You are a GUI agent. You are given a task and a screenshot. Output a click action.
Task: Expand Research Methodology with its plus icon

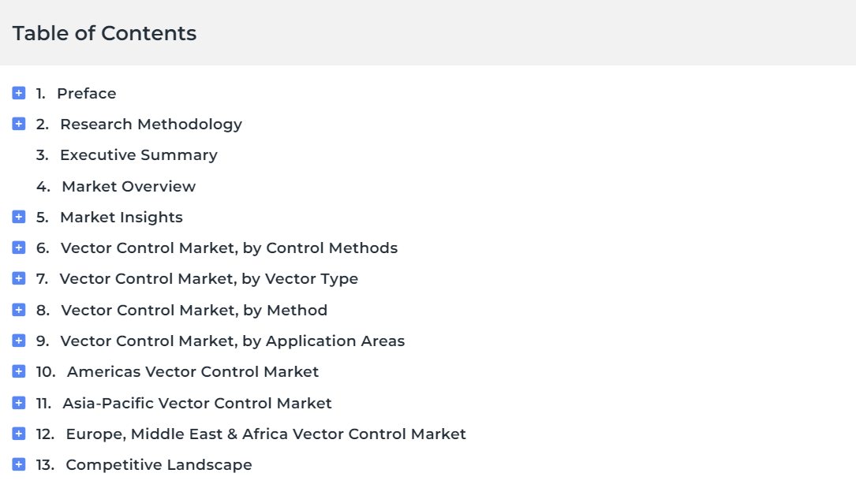coord(19,124)
